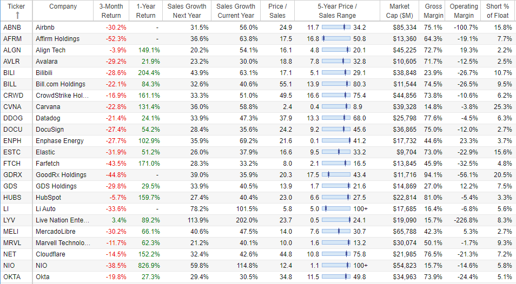Sort by Short % of Float header
Image resolution: width=516 pixels, height=284 pixels.
click(x=498, y=11)
